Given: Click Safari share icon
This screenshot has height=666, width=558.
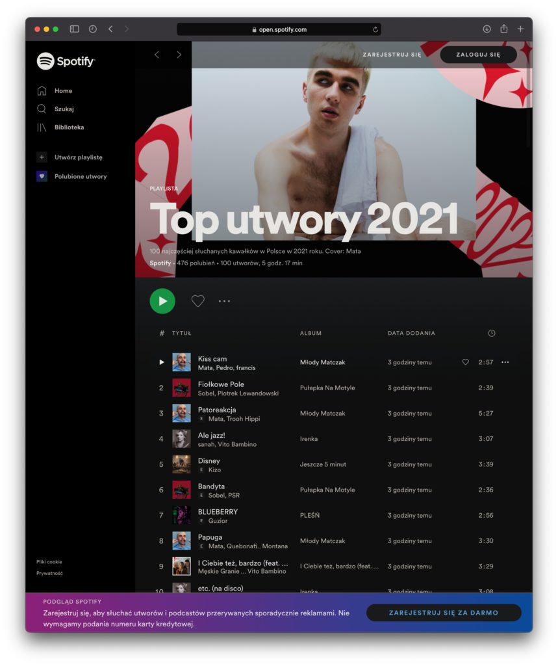Looking at the screenshot, I should tap(503, 29).
